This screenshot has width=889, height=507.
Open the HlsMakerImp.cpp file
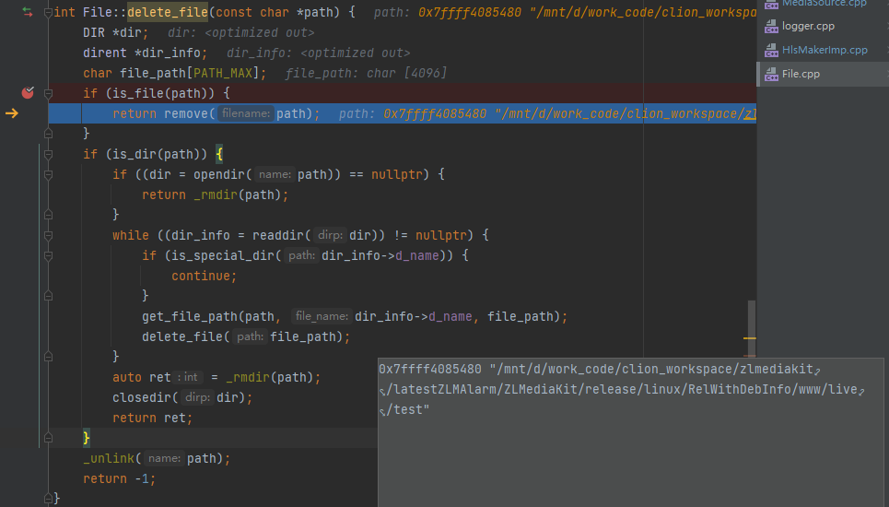[825, 50]
